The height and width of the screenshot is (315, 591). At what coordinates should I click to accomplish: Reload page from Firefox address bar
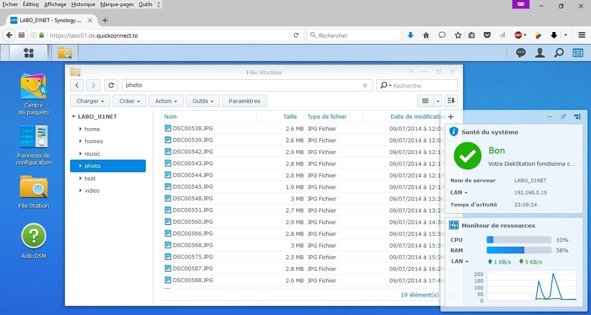[296, 35]
